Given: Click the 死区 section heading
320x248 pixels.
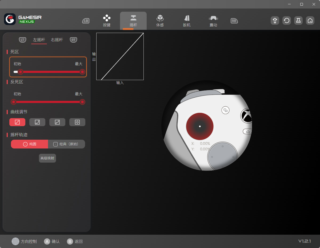Looking at the screenshot, I should (15, 52).
